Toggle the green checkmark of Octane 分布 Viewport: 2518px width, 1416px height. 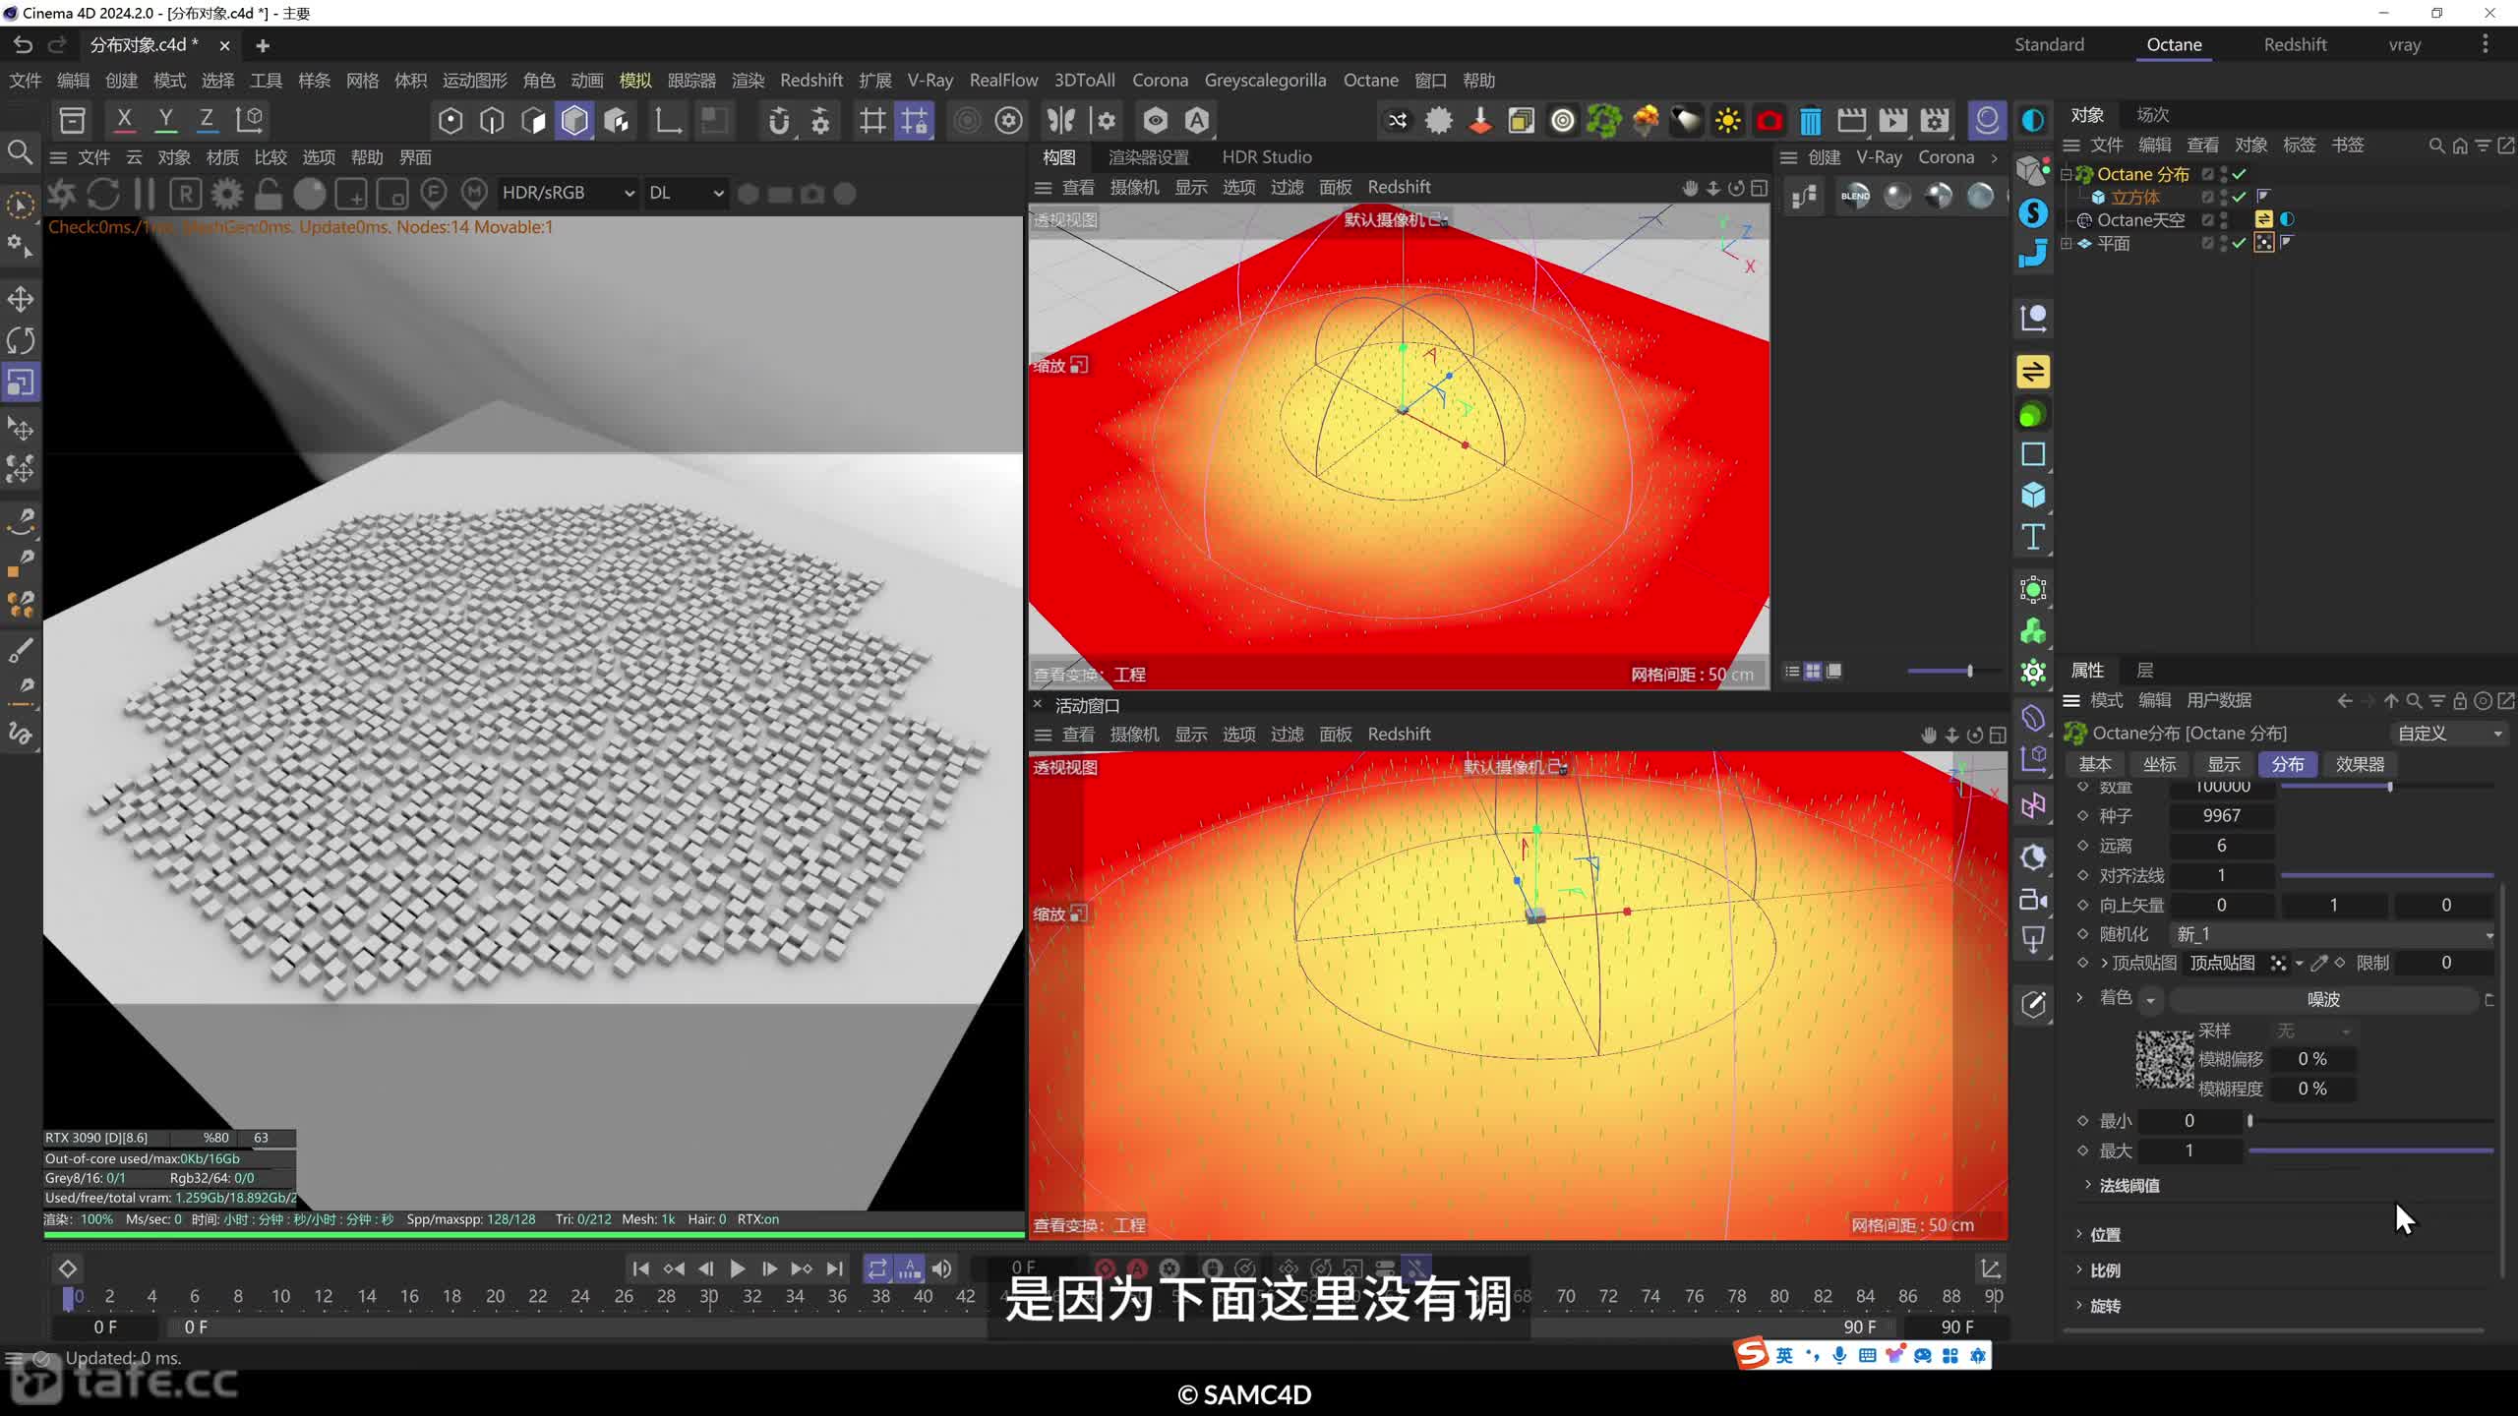coord(2240,174)
